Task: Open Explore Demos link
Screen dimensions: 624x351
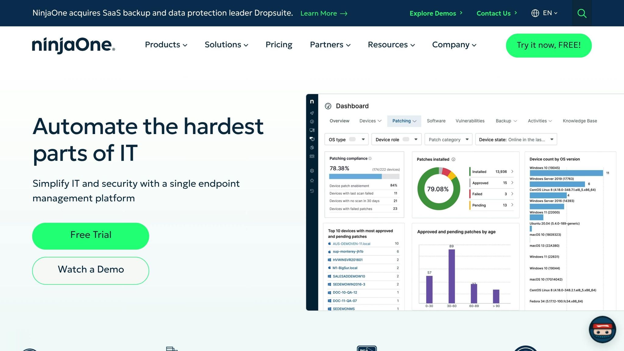Action: (436, 13)
